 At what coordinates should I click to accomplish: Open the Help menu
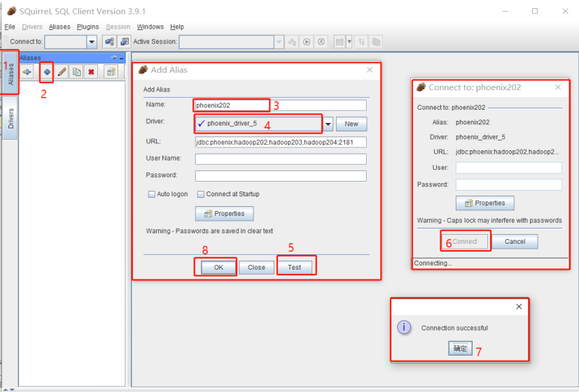[x=177, y=27]
